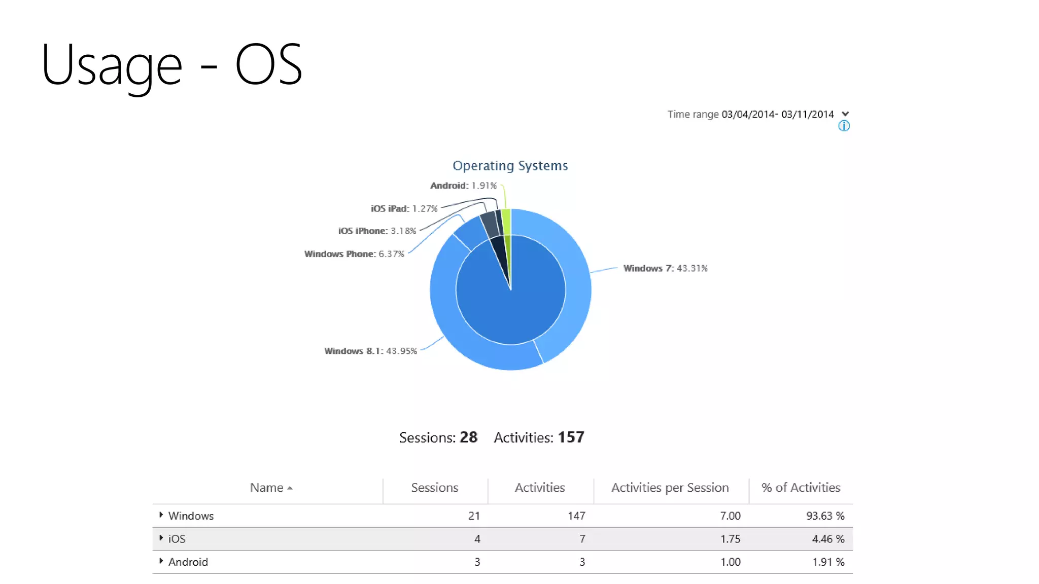
Task: Click the 21 sessions cell
Action: (x=474, y=516)
